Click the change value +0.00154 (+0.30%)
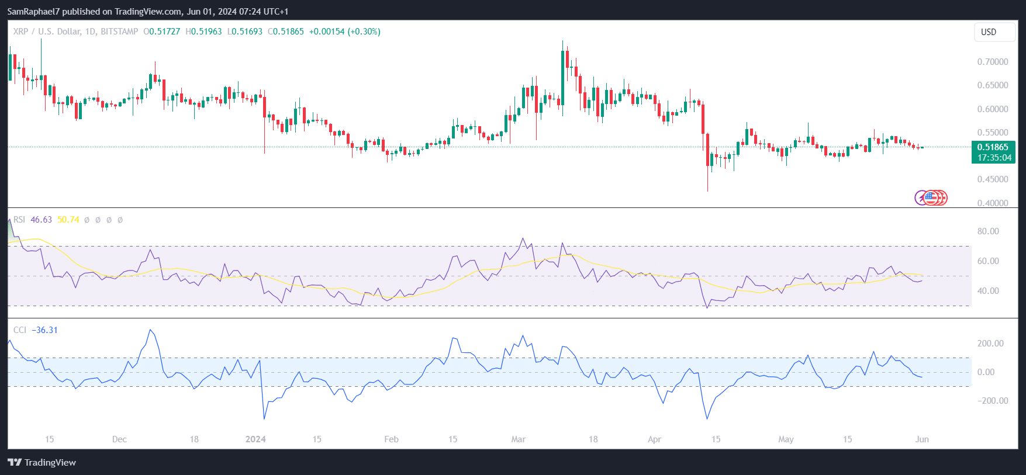Image resolution: width=1026 pixels, height=475 pixels. pyautogui.click(x=345, y=32)
